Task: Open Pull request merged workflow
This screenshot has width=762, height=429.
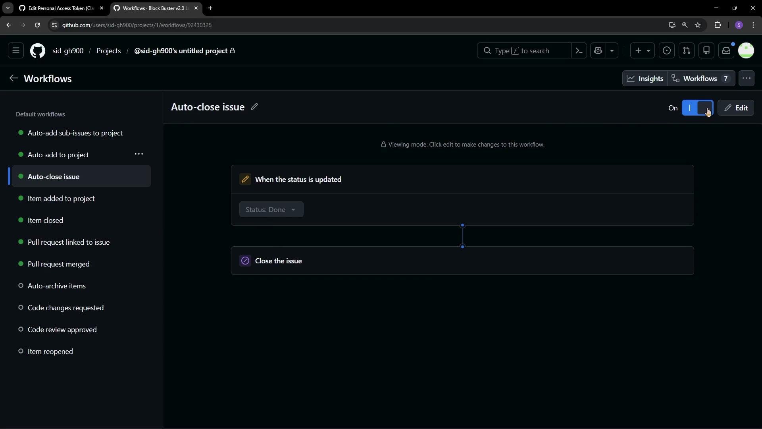Action: pos(81,264)
